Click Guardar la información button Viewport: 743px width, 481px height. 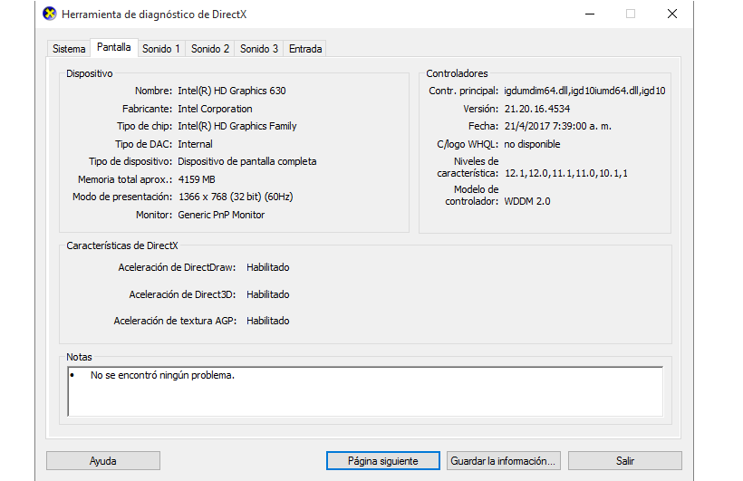(x=503, y=461)
